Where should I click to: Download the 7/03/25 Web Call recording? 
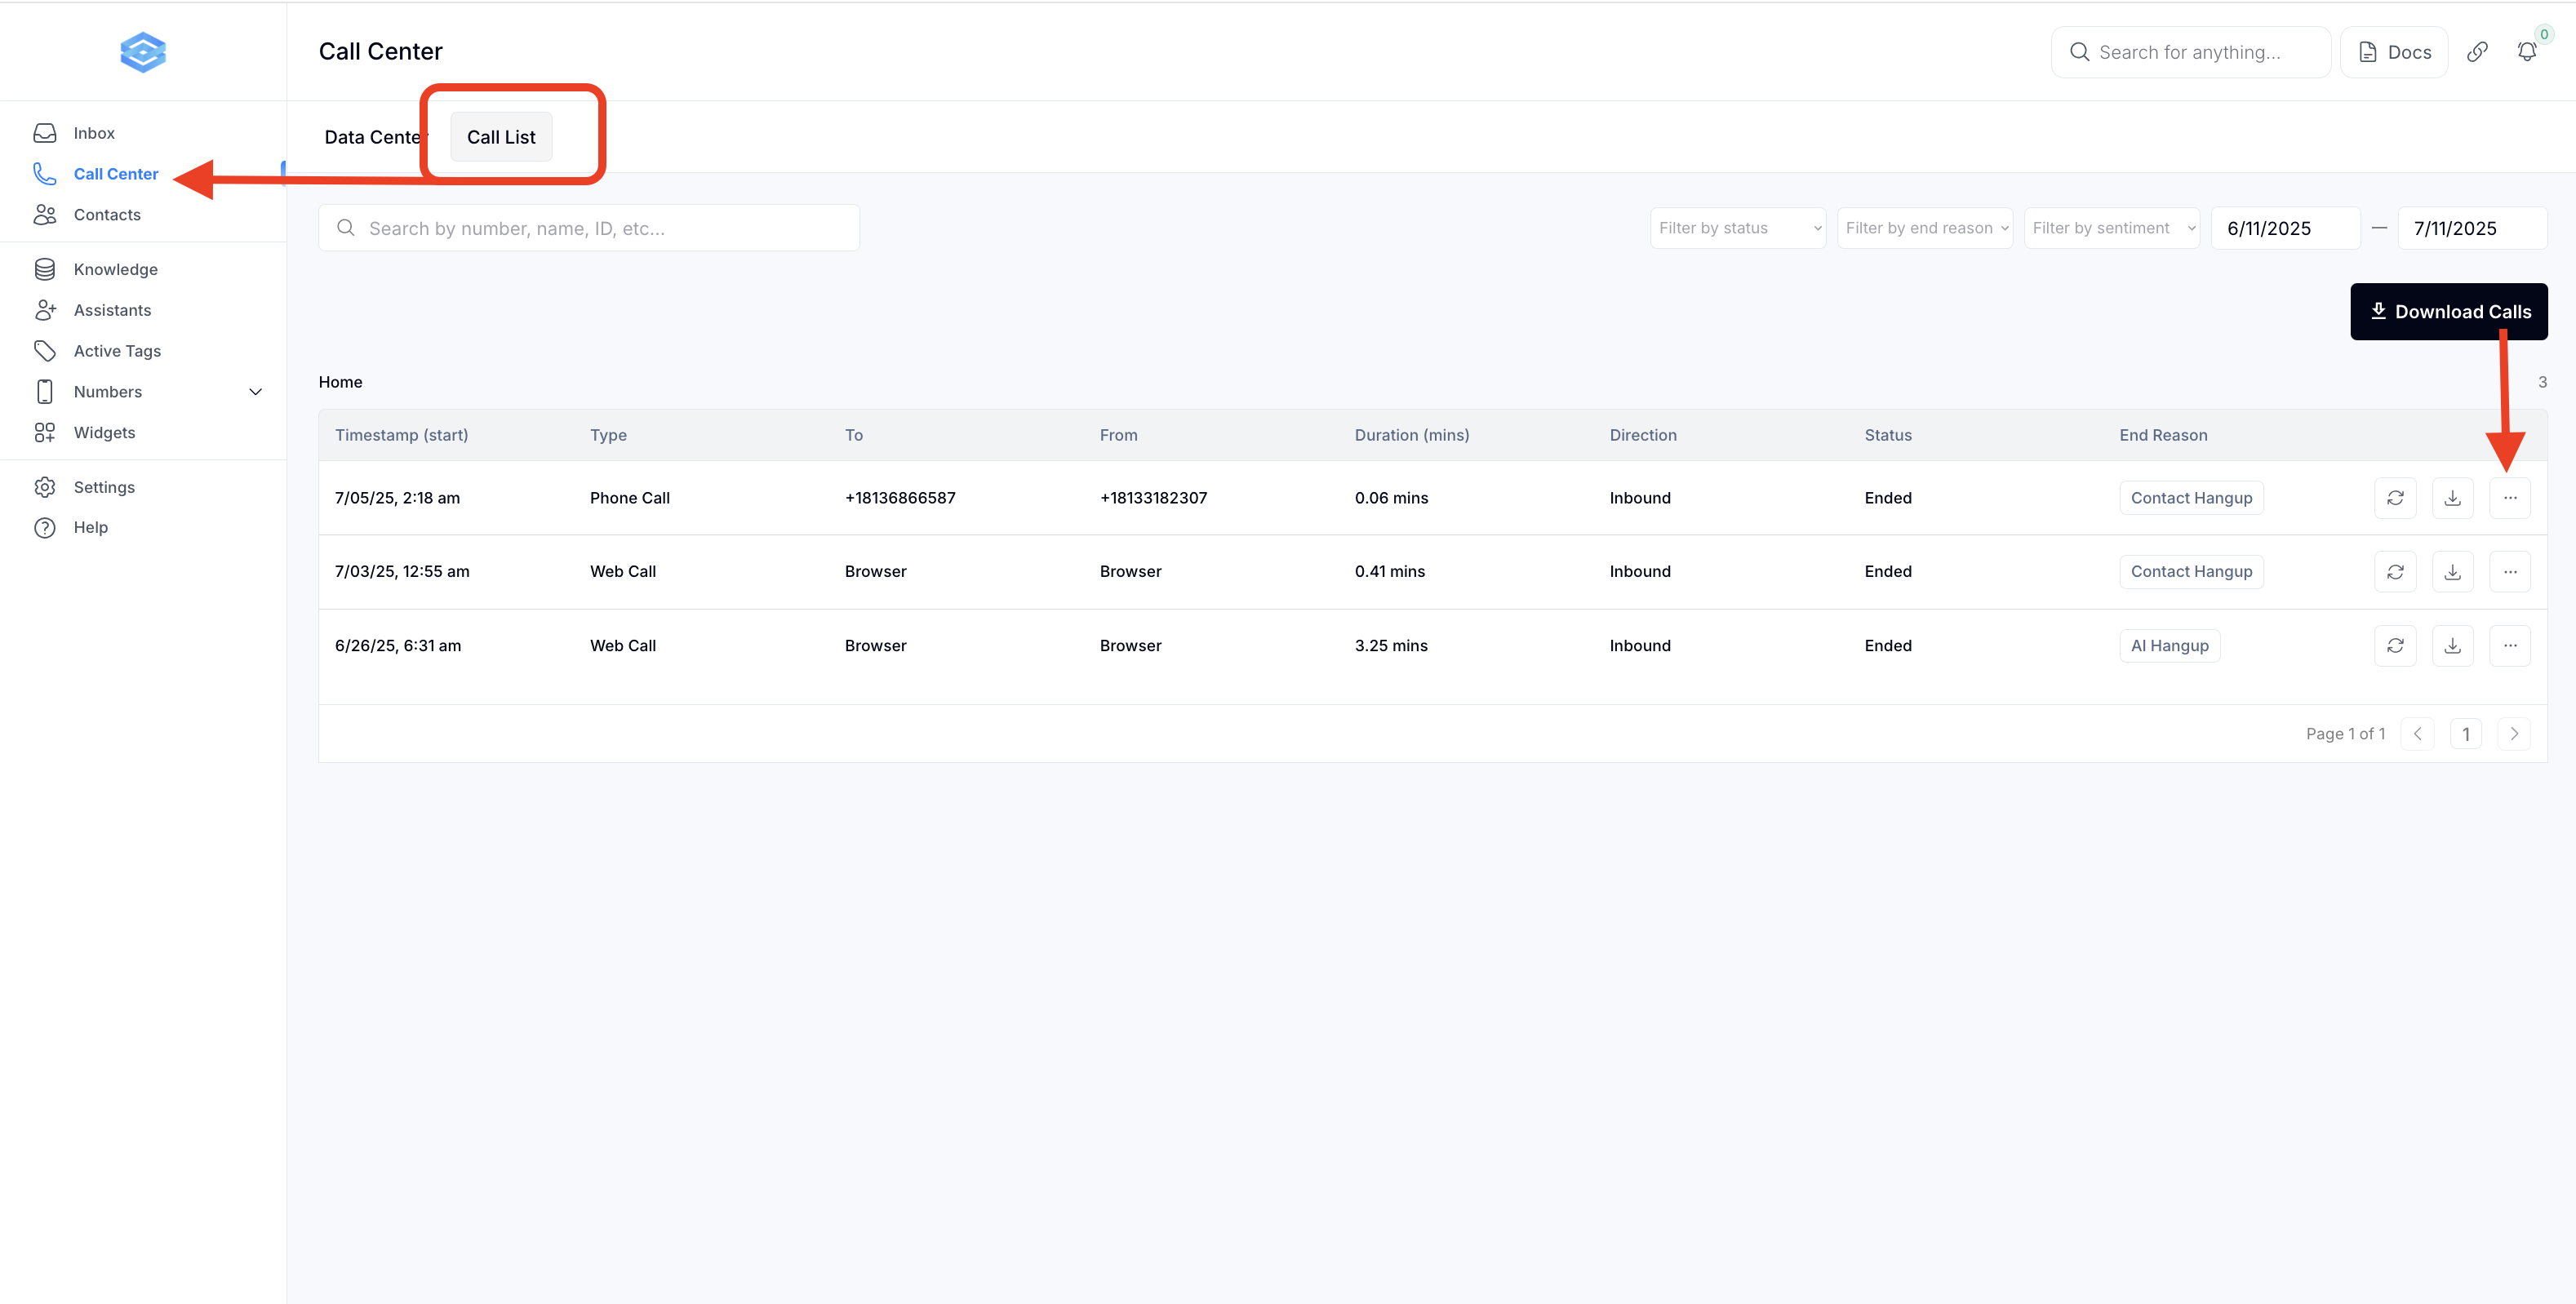(2452, 572)
